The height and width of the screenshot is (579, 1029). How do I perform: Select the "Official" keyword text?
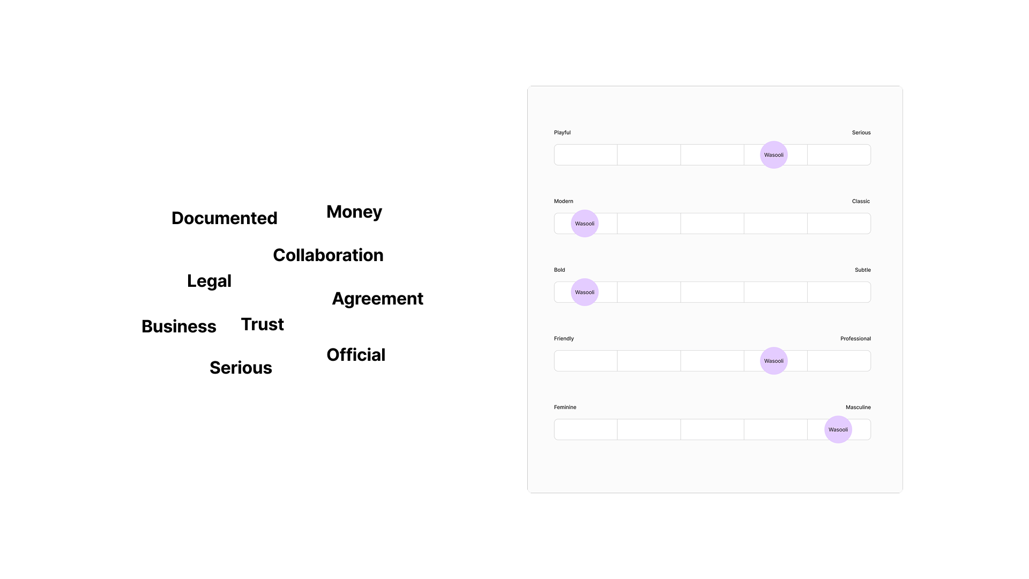click(x=355, y=355)
